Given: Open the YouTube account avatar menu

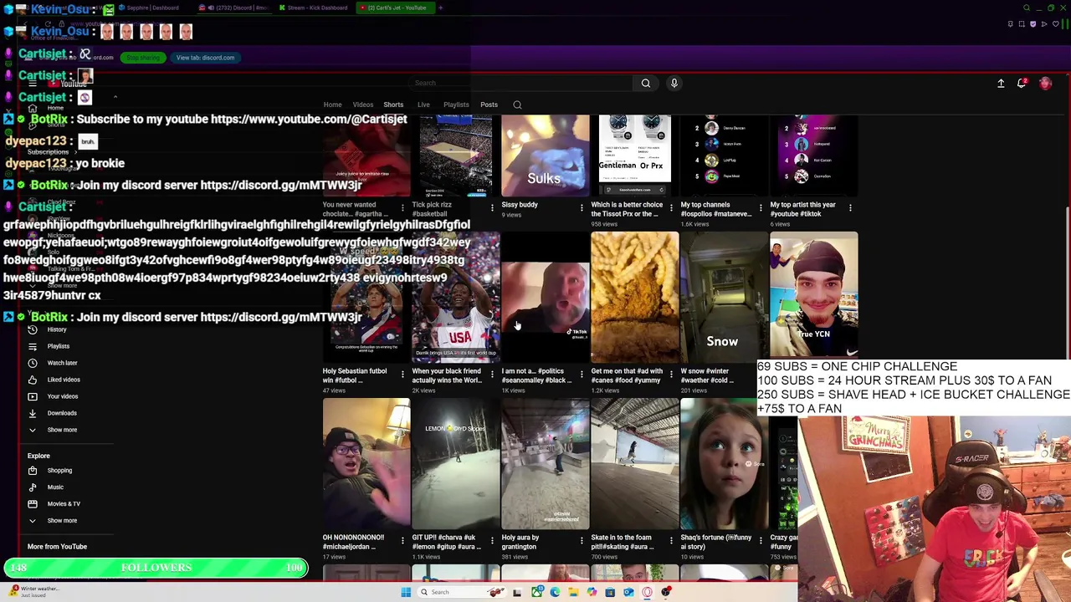Looking at the screenshot, I should pos(1045,83).
